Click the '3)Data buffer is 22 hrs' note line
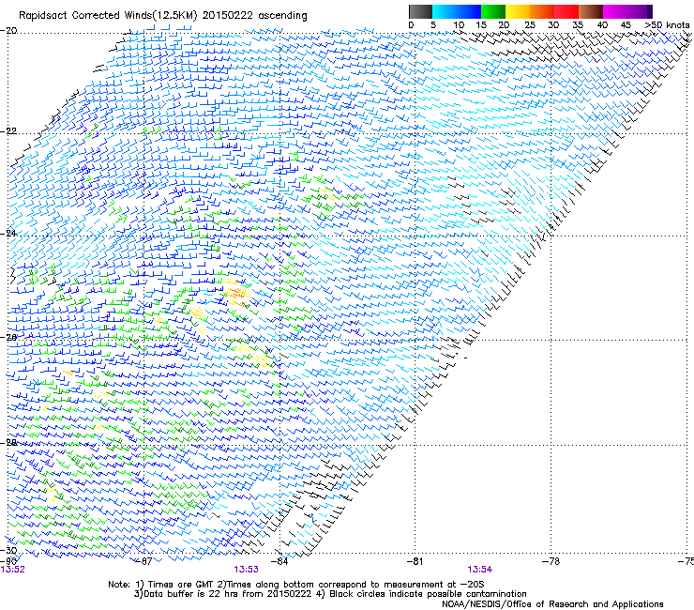Image resolution: width=694 pixels, height=610 pixels. [330, 594]
